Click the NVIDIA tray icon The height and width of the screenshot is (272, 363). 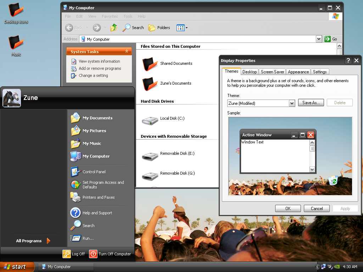(x=337, y=267)
